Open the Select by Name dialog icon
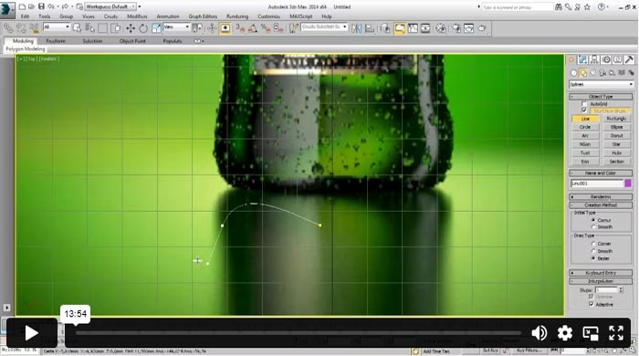The width and height of the screenshot is (639, 356). [90, 28]
